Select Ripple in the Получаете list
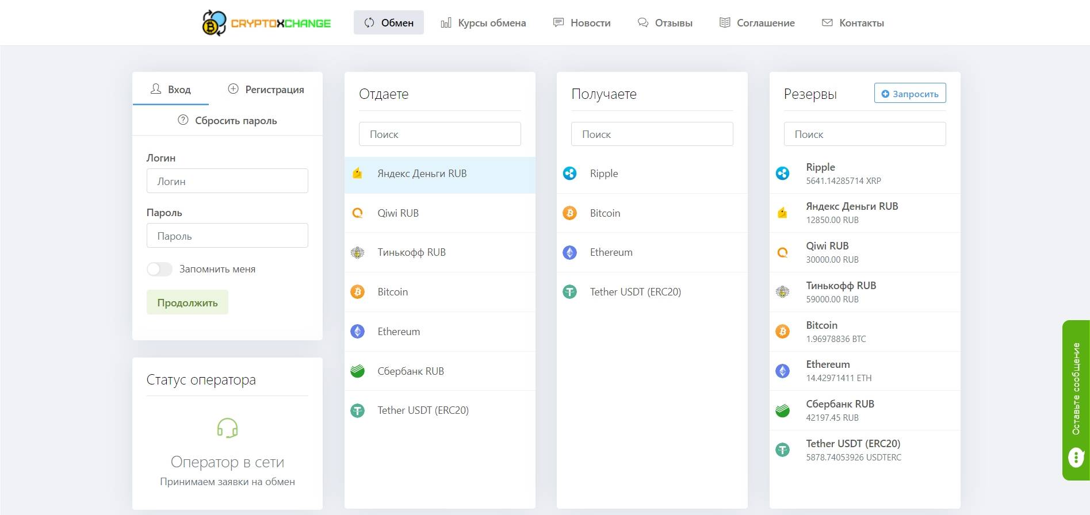1090x515 pixels. coord(652,174)
